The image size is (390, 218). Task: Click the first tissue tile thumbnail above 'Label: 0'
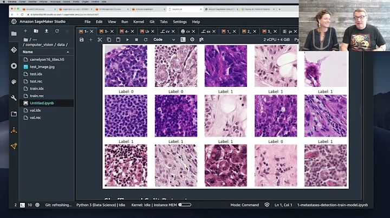click(126, 66)
